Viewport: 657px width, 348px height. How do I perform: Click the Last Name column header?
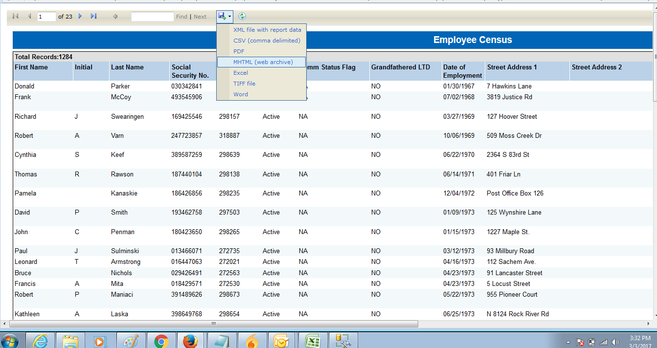pos(127,67)
